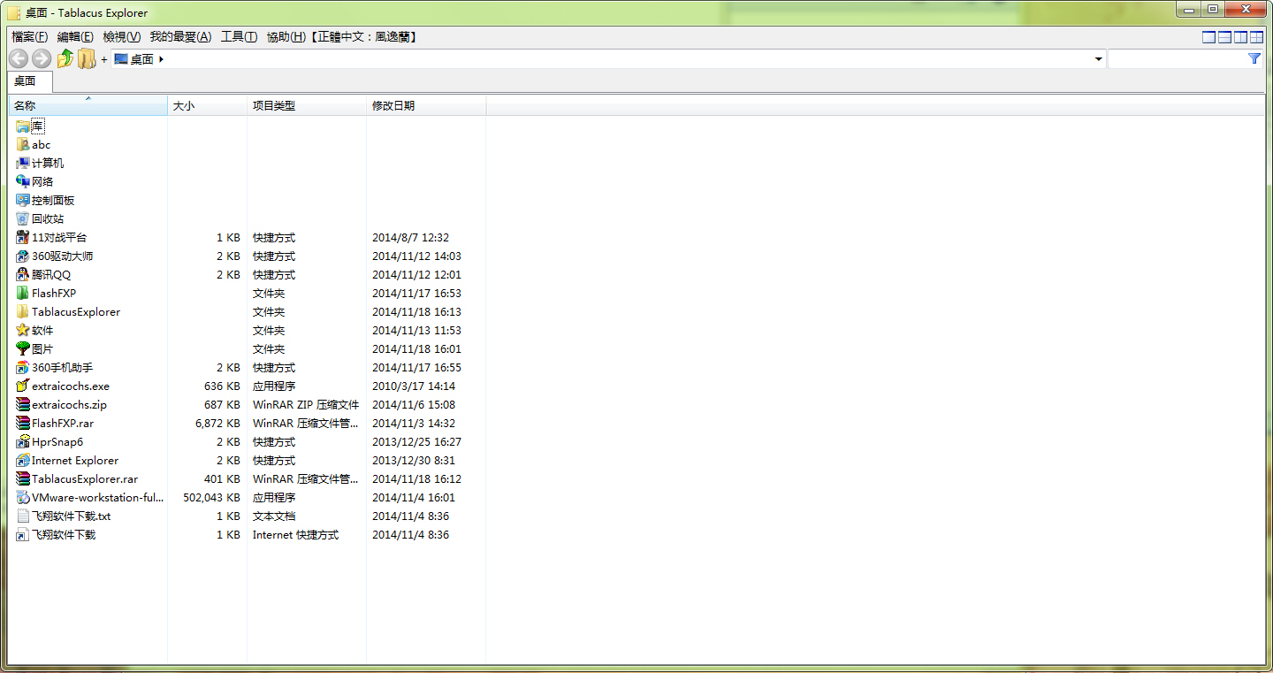
Task: Sort by the 大小 column header
Action: pyautogui.click(x=207, y=105)
